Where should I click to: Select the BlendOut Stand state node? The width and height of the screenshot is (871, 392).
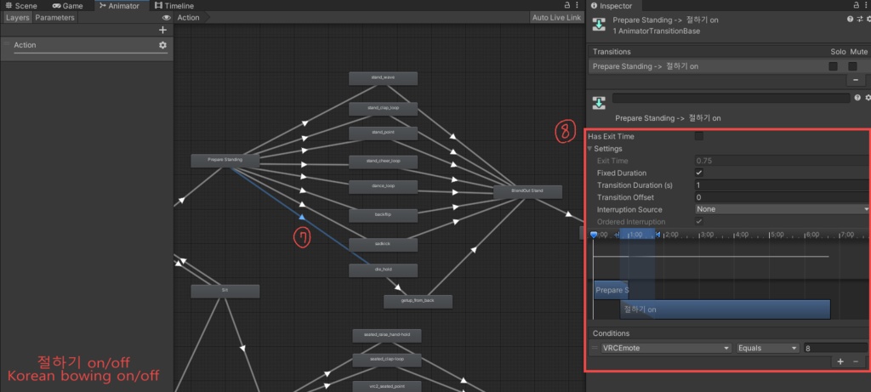[527, 191]
